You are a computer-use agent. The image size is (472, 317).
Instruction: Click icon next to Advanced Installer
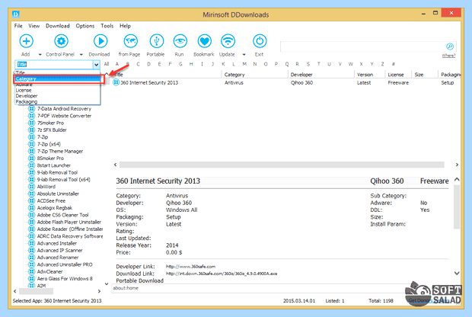[x=32, y=243]
